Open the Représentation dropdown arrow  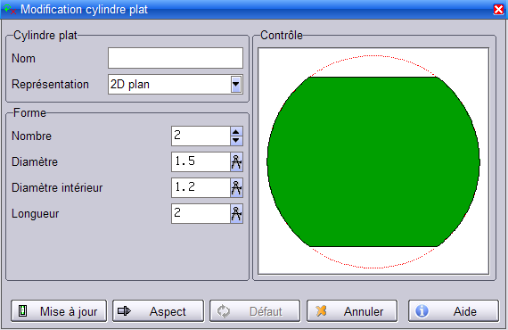[236, 85]
